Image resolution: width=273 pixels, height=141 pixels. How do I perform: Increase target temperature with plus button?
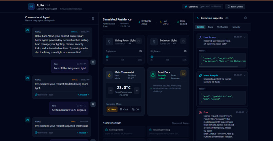(137, 91)
